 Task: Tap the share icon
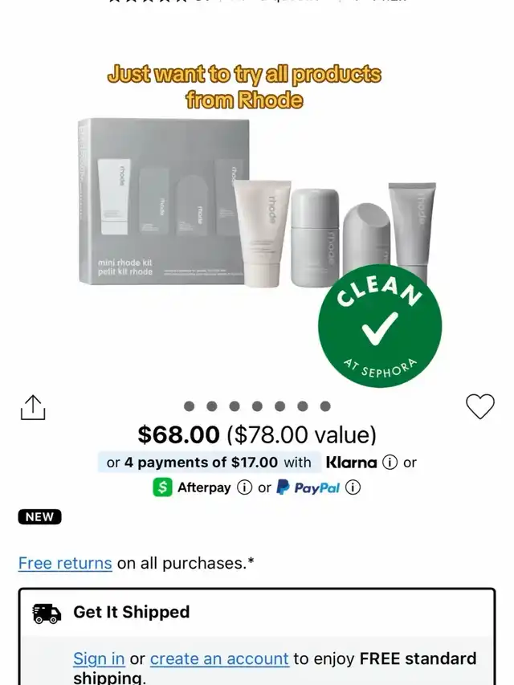click(33, 408)
